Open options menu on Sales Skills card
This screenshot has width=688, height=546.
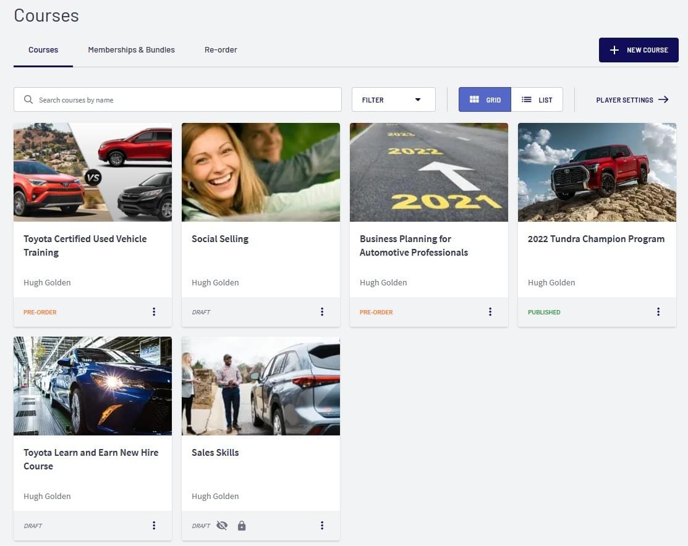coord(322,526)
